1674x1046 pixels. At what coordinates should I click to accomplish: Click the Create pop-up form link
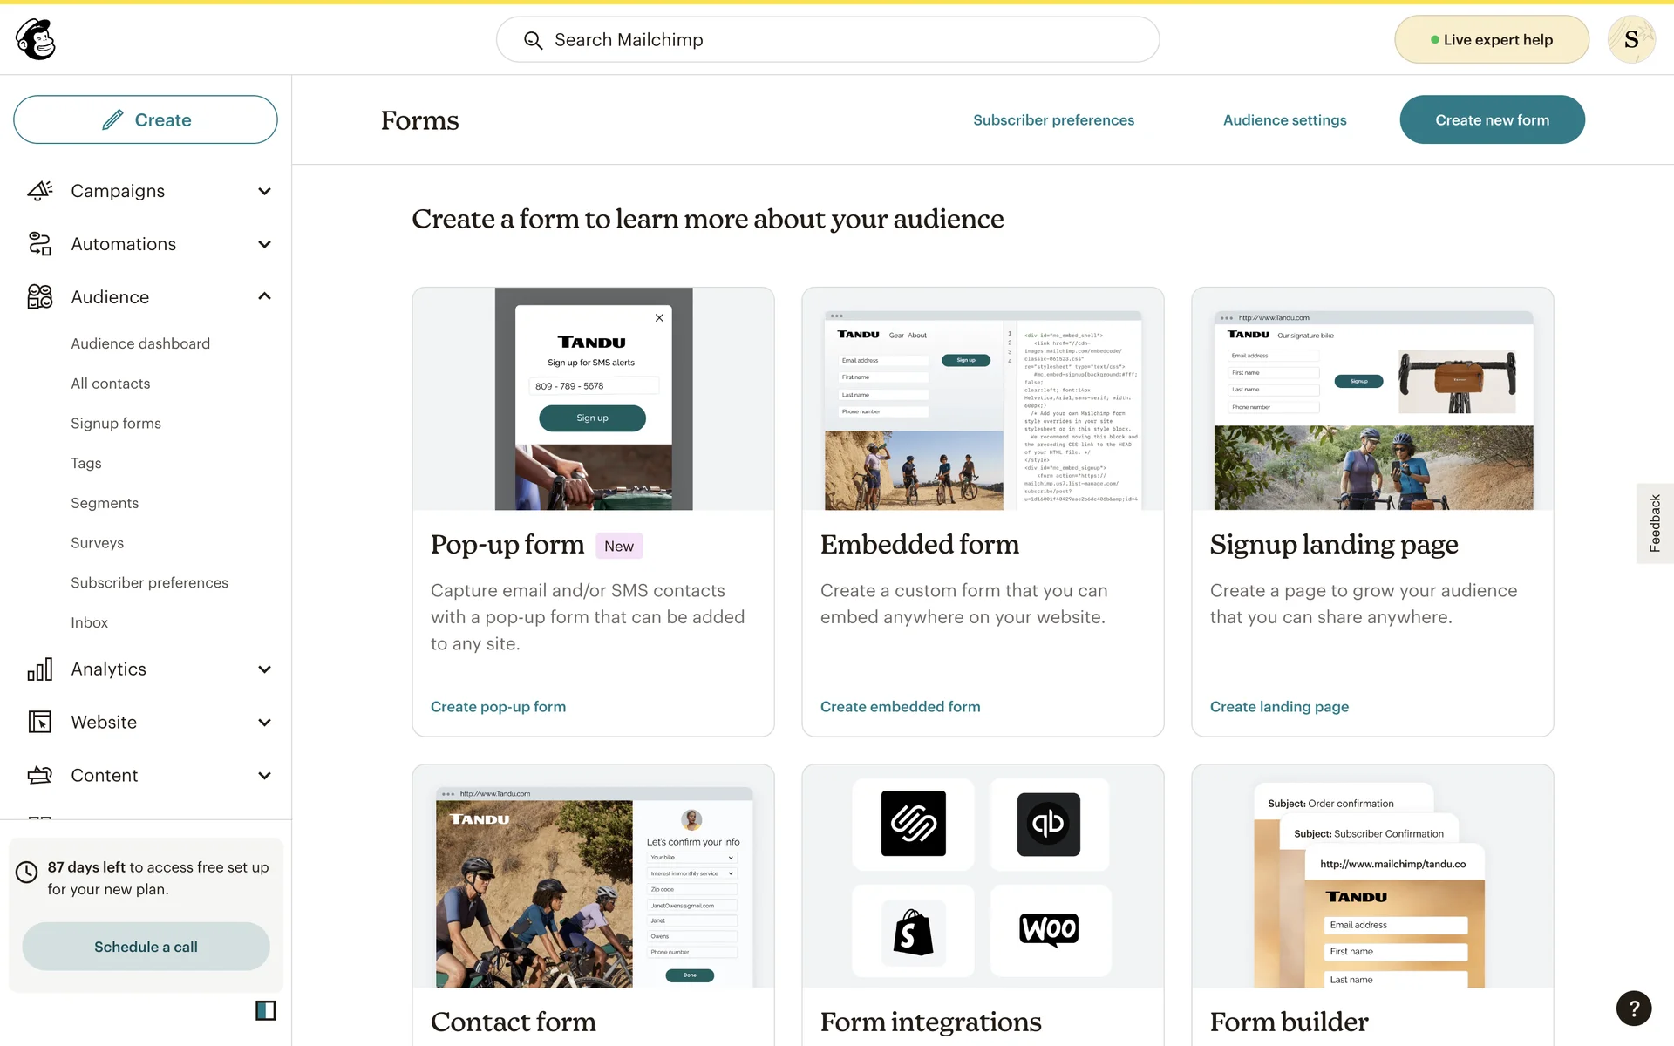click(x=498, y=707)
